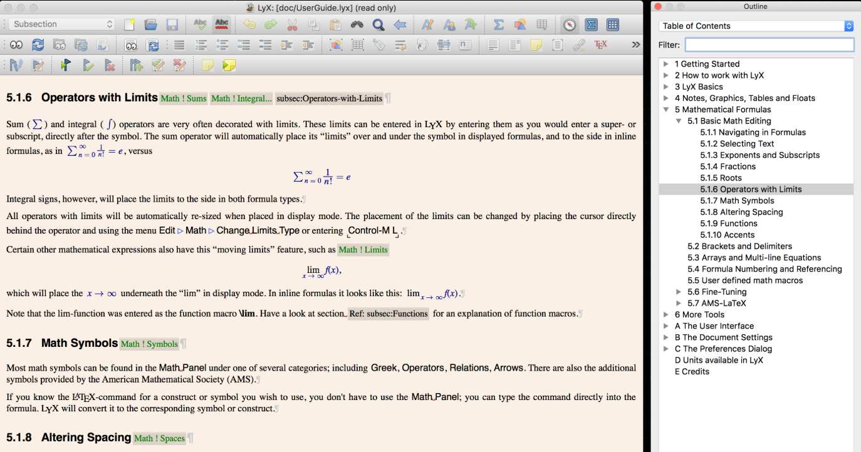Open E Credits in the outline
Image resolution: width=861 pixels, height=452 pixels.
tap(692, 372)
